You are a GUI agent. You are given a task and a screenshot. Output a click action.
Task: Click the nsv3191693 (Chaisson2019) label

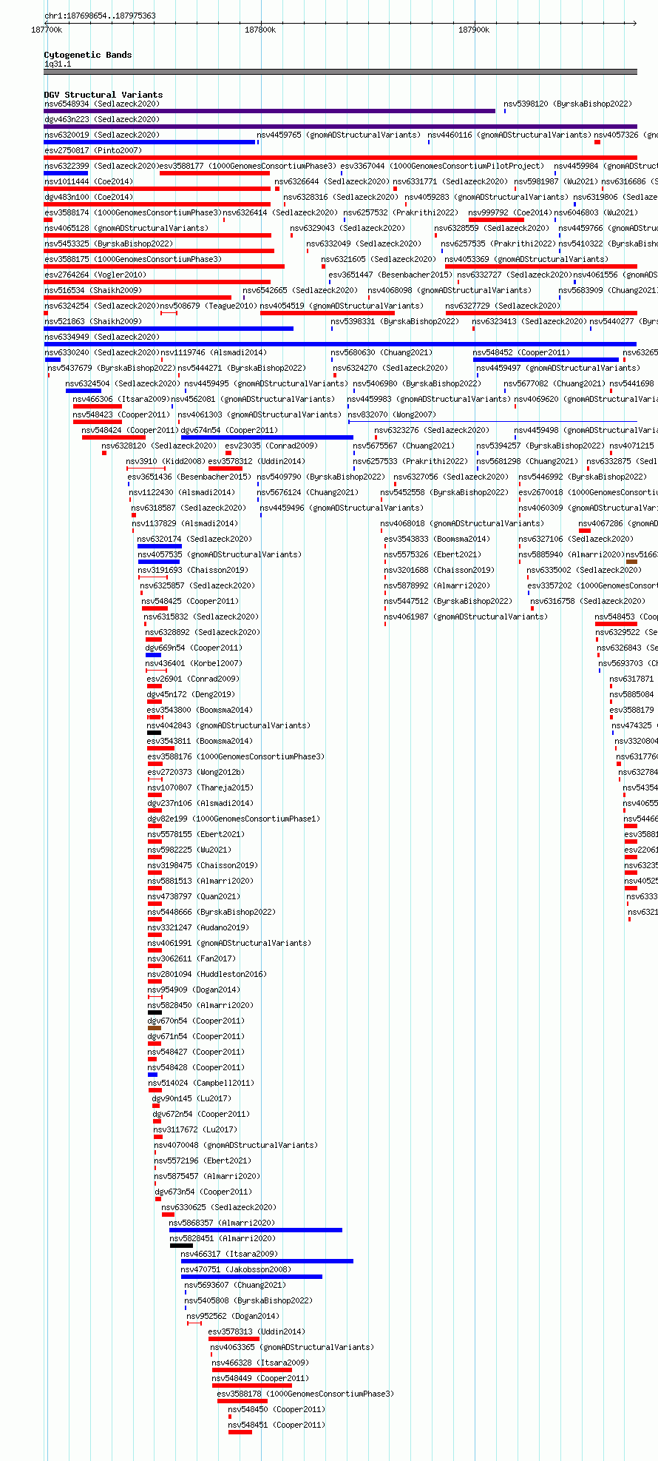tap(193, 571)
